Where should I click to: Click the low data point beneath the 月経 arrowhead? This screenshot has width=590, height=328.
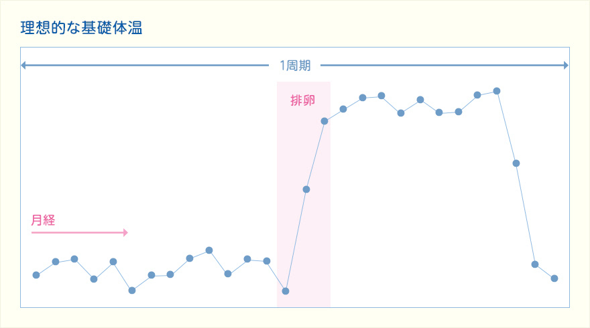coord(132,291)
